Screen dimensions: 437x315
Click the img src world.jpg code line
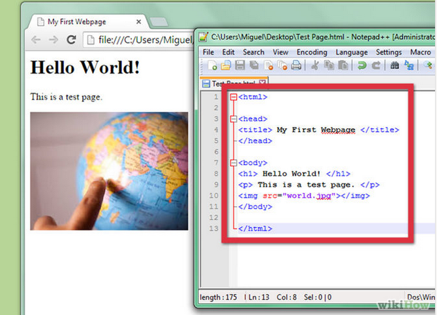[x=304, y=196]
